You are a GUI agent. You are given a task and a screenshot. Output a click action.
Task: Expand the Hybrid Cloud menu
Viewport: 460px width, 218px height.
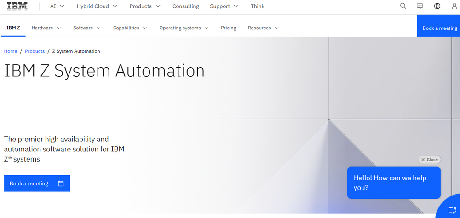pyautogui.click(x=97, y=6)
